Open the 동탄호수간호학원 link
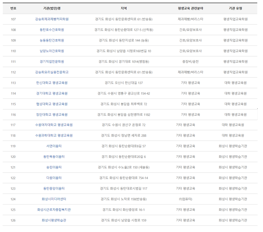Image resolution: width=263 pixels, height=232 pixels. coord(52,30)
